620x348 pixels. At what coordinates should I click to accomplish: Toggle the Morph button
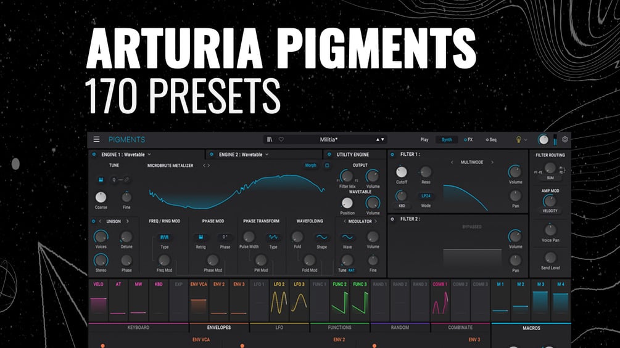tap(310, 165)
